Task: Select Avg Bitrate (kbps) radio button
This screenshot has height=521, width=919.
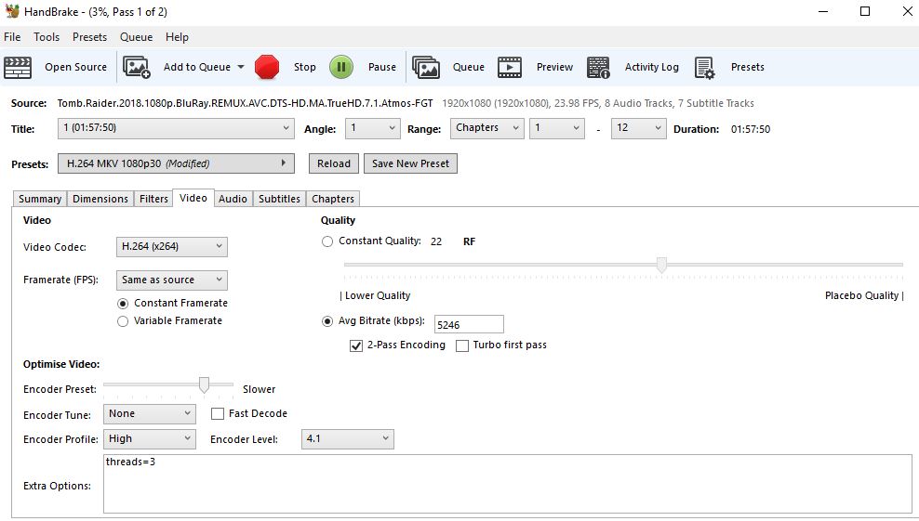Action: tap(327, 321)
